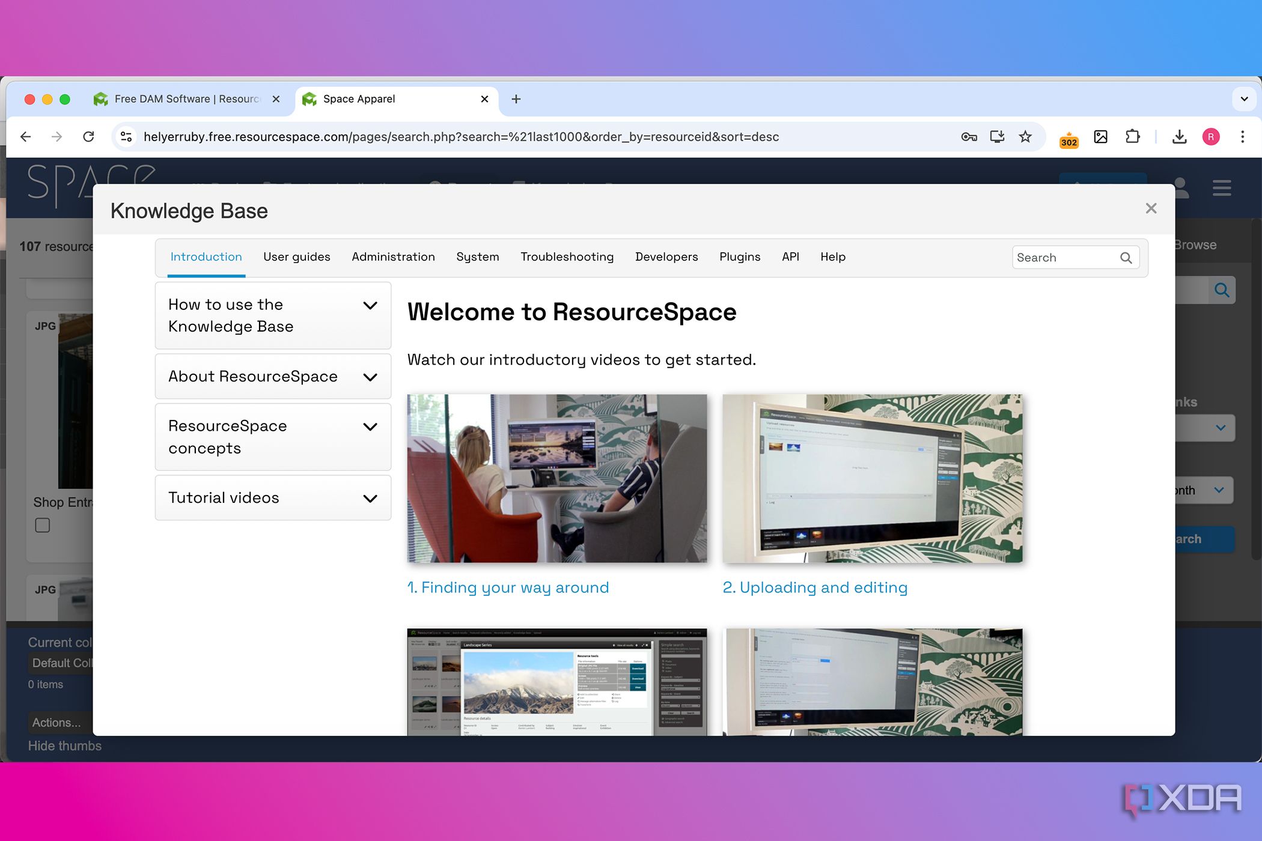Switch to the Free DAM Software browser tab
The width and height of the screenshot is (1262, 841).
pos(187,99)
